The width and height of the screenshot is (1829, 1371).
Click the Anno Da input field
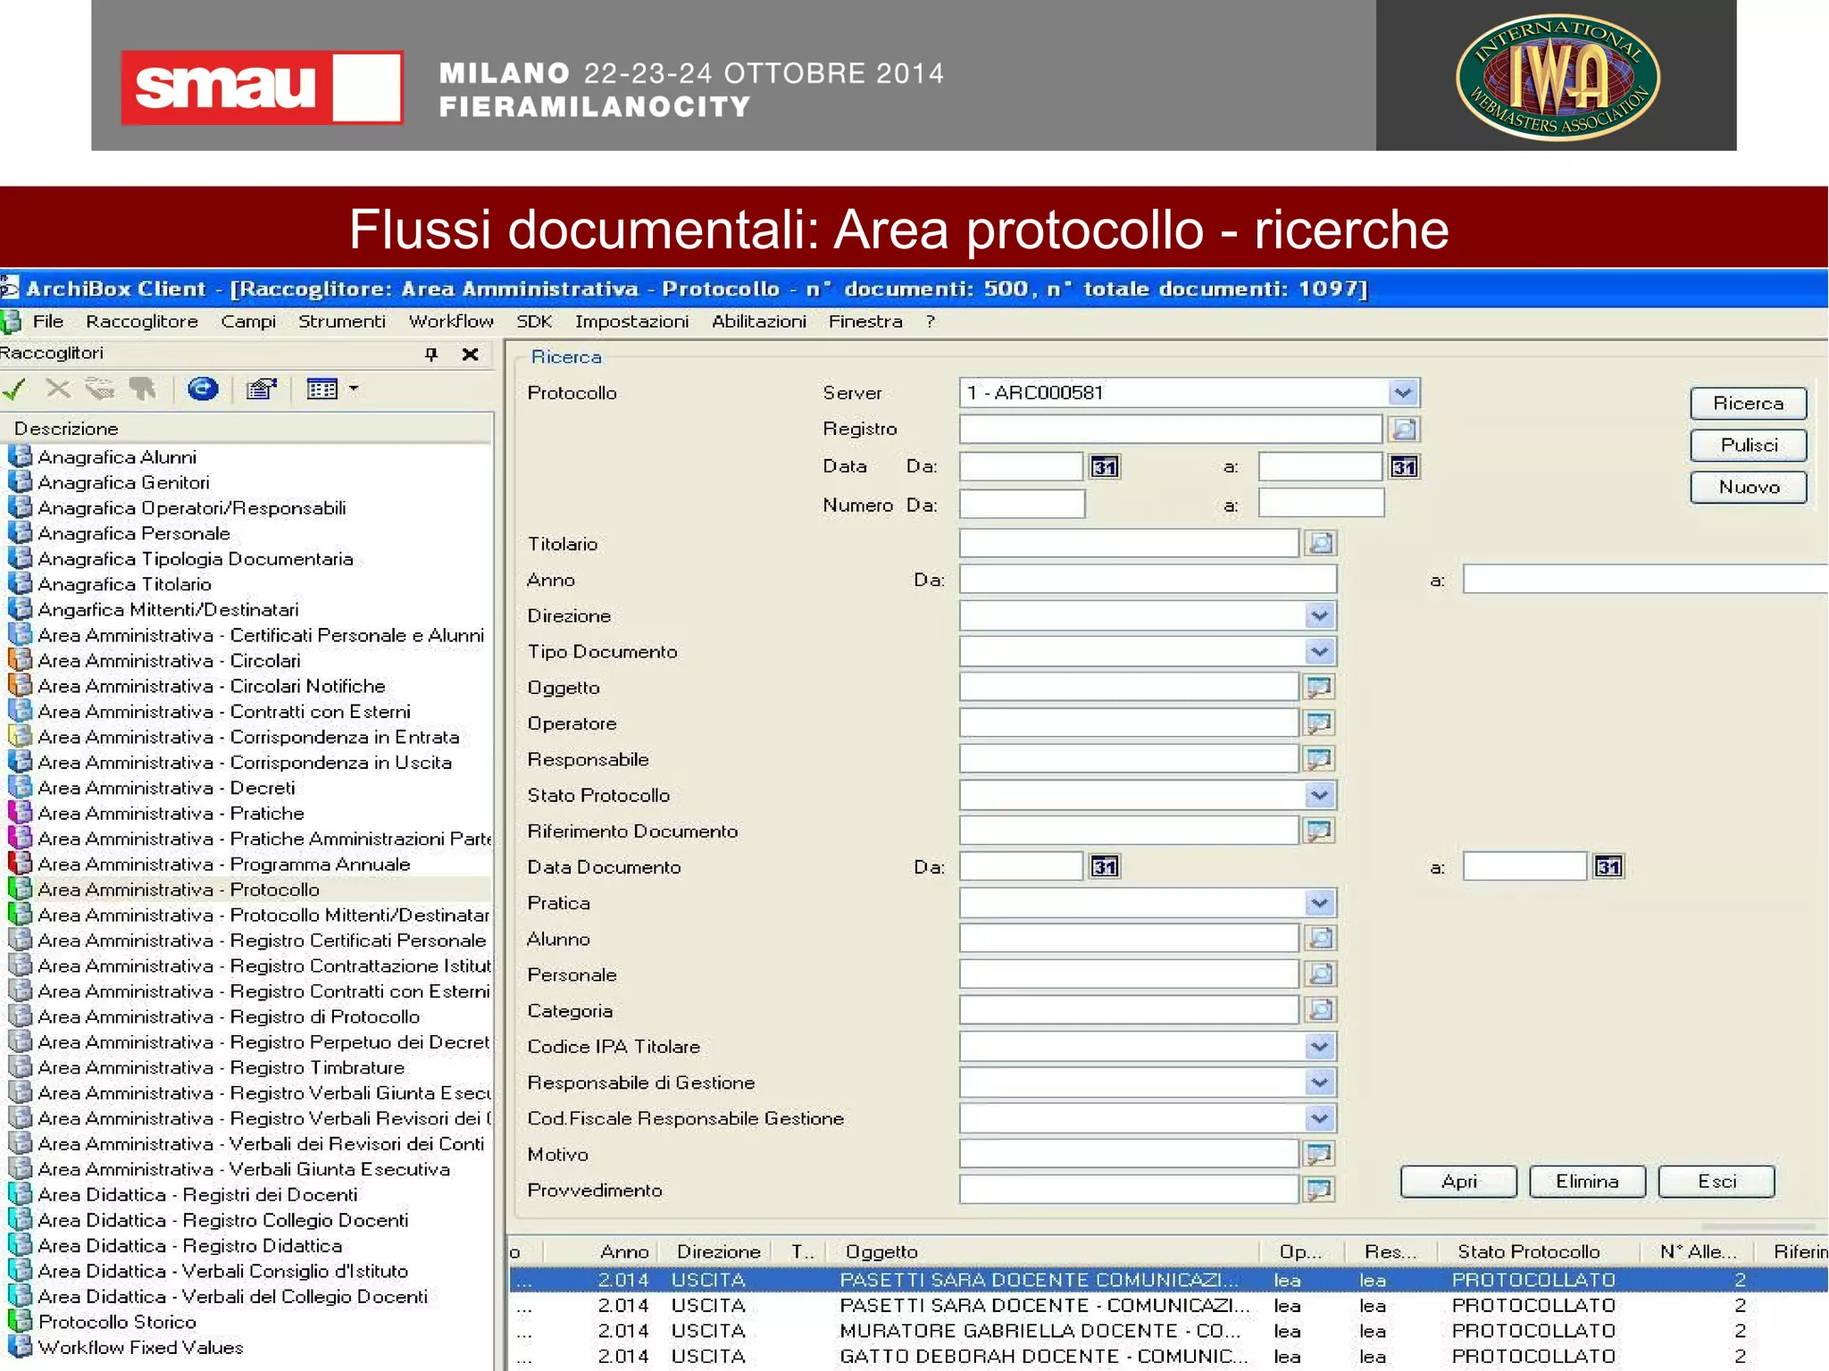(1148, 580)
